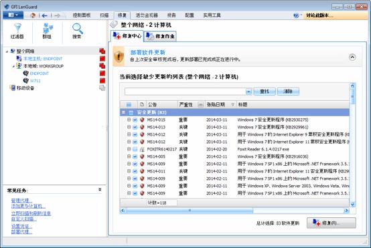This screenshot has height=248, width=371.
Task: Uncheck the MS14-013 update checkbox
Action: coord(135,127)
